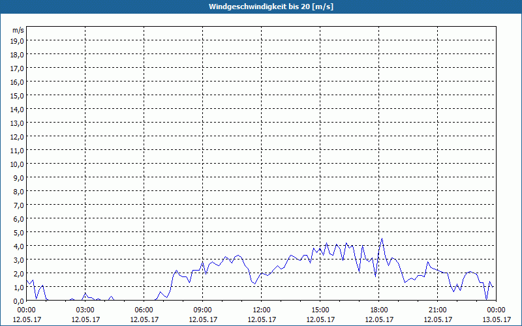522x326 pixels.
Task: Select the 10,0 y-axis label
Action: (x=18, y=164)
